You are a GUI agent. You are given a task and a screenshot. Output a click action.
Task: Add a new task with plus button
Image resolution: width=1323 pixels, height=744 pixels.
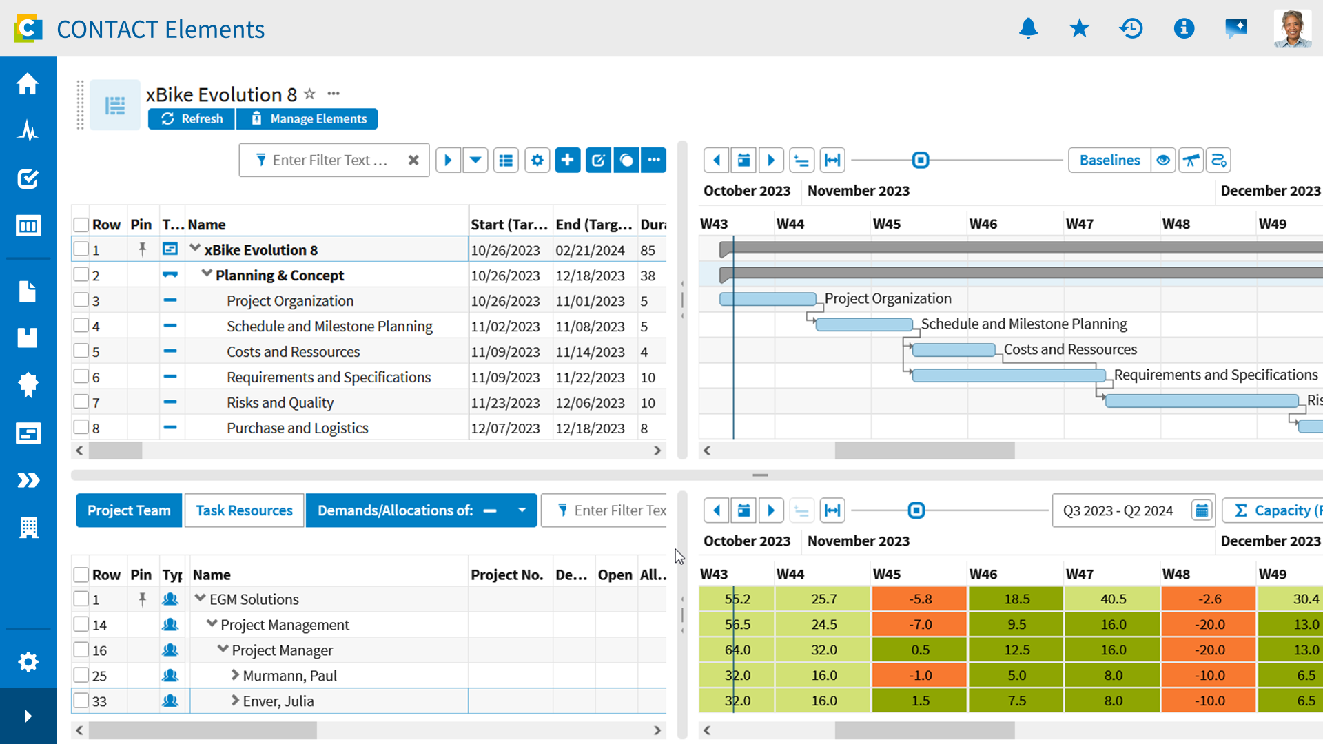pyautogui.click(x=568, y=160)
